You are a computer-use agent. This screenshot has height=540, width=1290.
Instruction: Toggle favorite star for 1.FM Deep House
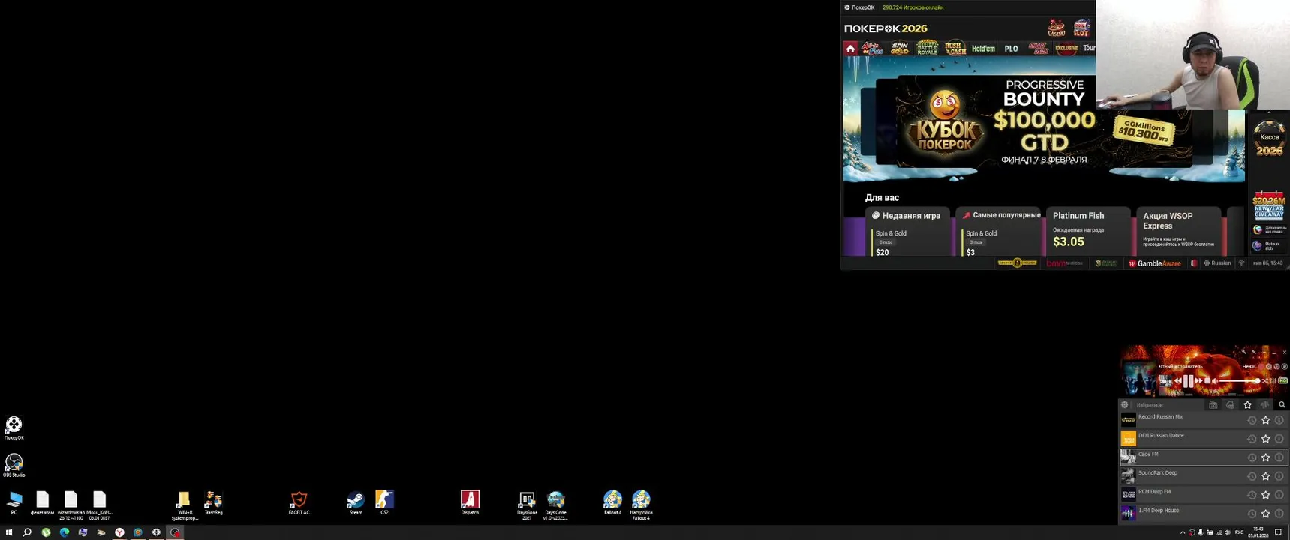coord(1266,514)
